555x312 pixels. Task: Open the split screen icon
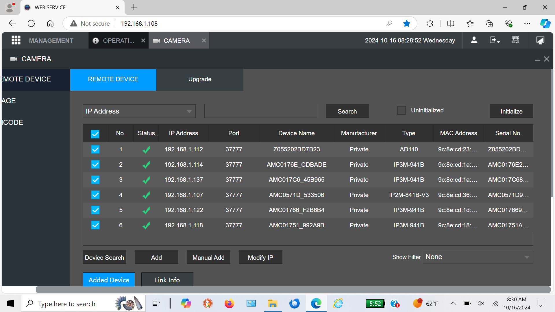(451, 23)
